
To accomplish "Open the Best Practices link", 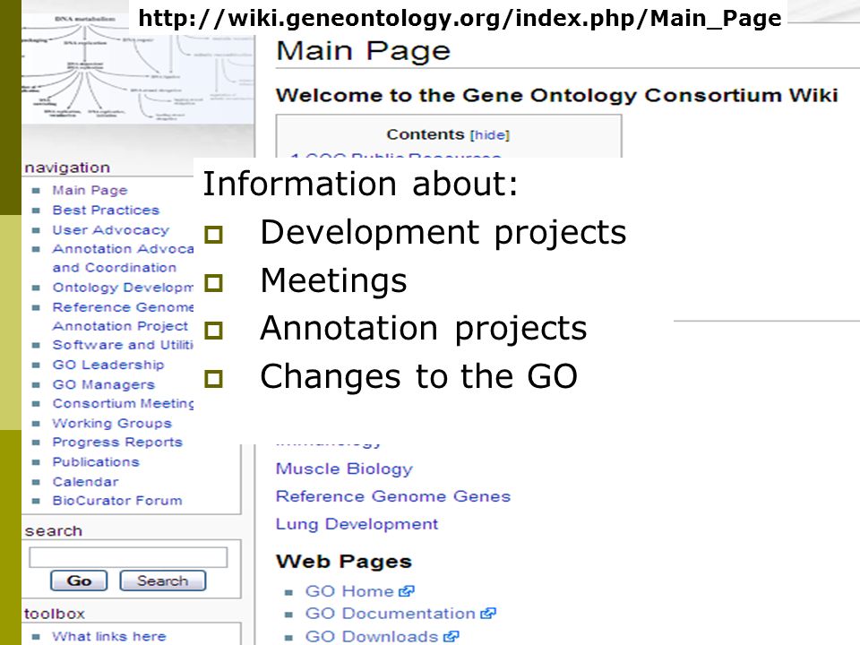I will (106, 210).
